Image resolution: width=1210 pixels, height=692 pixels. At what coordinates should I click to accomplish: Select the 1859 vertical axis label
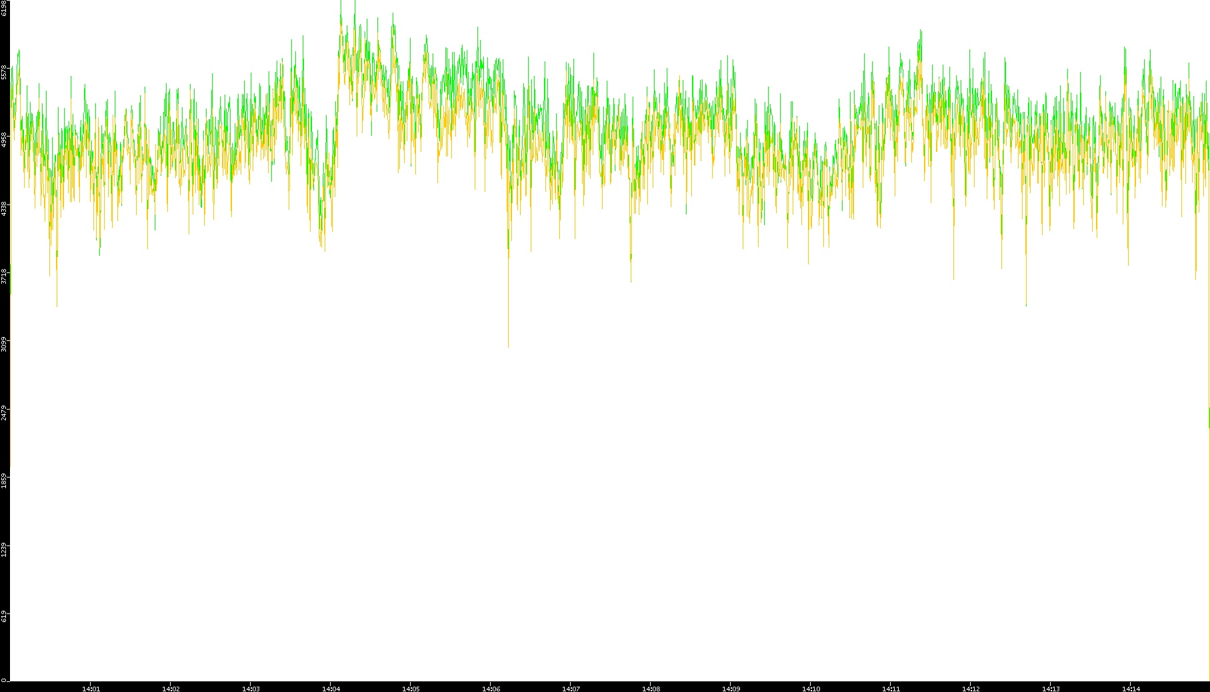(5, 481)
